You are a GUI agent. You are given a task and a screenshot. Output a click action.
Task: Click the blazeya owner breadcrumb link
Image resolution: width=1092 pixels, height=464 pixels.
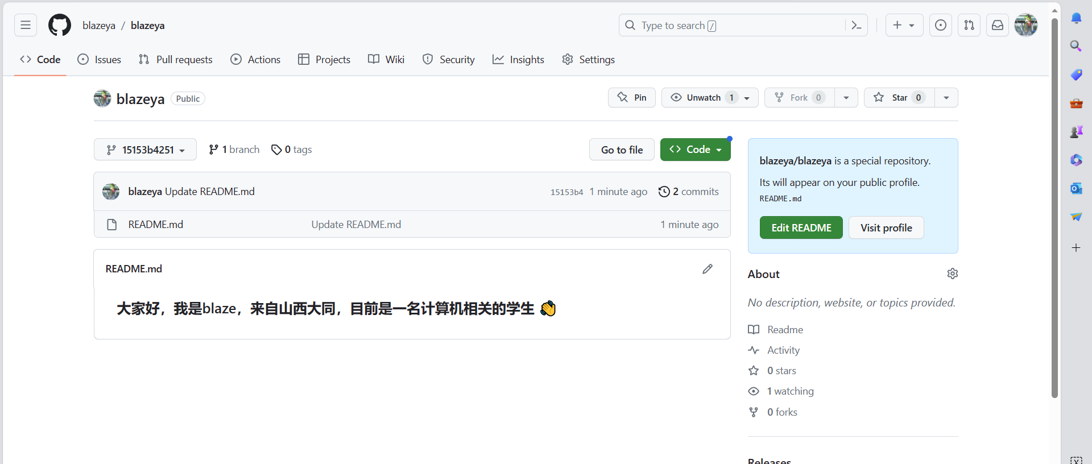pyautogui.click(x=99, y=26)
